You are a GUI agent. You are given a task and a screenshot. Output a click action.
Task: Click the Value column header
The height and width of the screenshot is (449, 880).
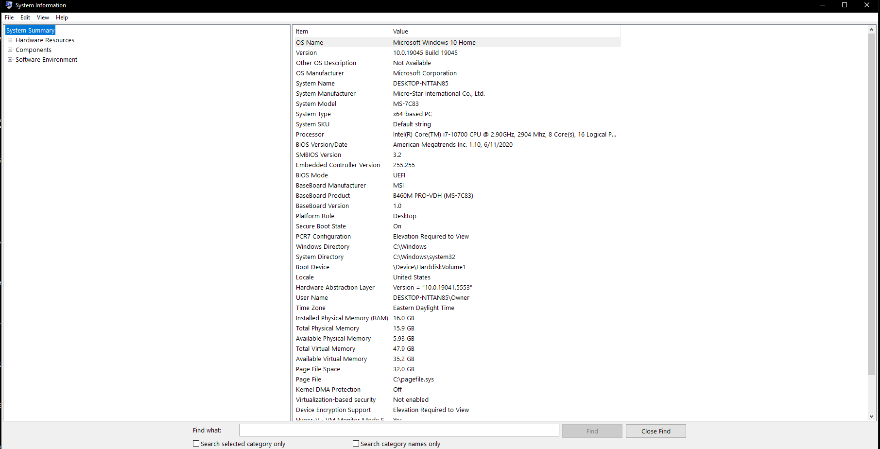pyautogui.click(x=505, y=32)
